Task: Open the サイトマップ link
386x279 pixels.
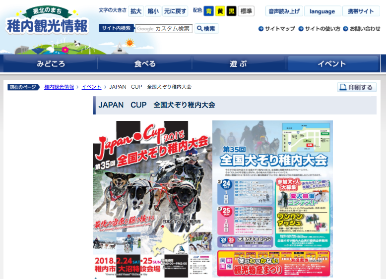Action: click(277, 29)
